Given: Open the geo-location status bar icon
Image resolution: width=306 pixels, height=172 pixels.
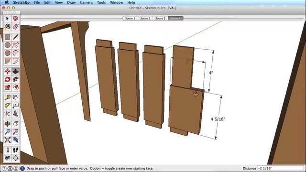Looking at the screenshot, I should (4, 168).
